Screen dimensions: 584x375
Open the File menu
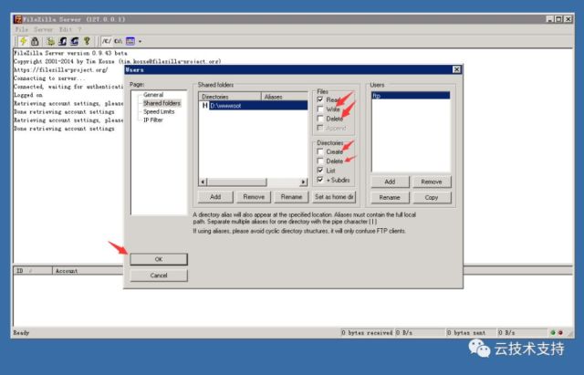click(22, 29)
